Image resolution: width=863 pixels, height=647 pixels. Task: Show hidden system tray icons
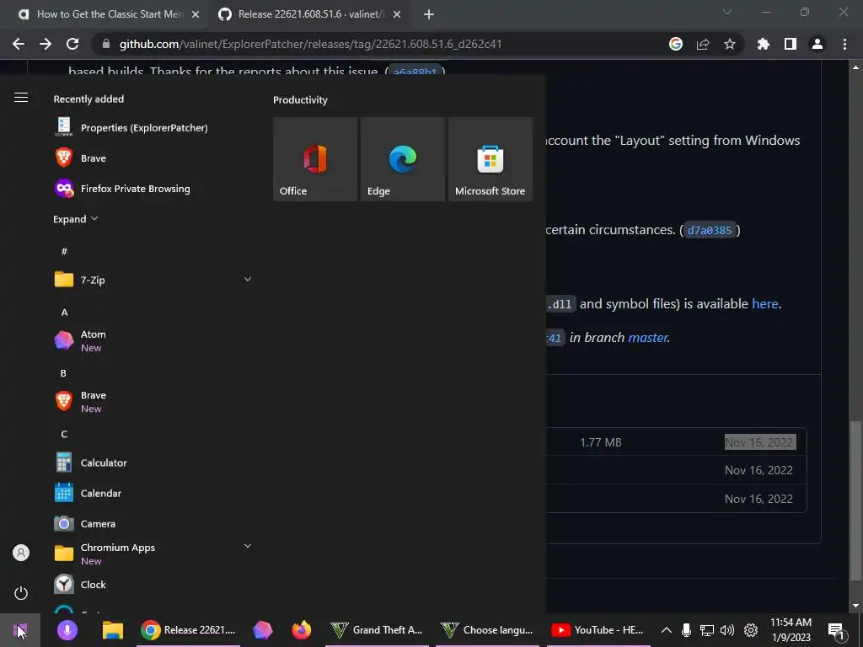pyautogui.click(x=666, y=630)
